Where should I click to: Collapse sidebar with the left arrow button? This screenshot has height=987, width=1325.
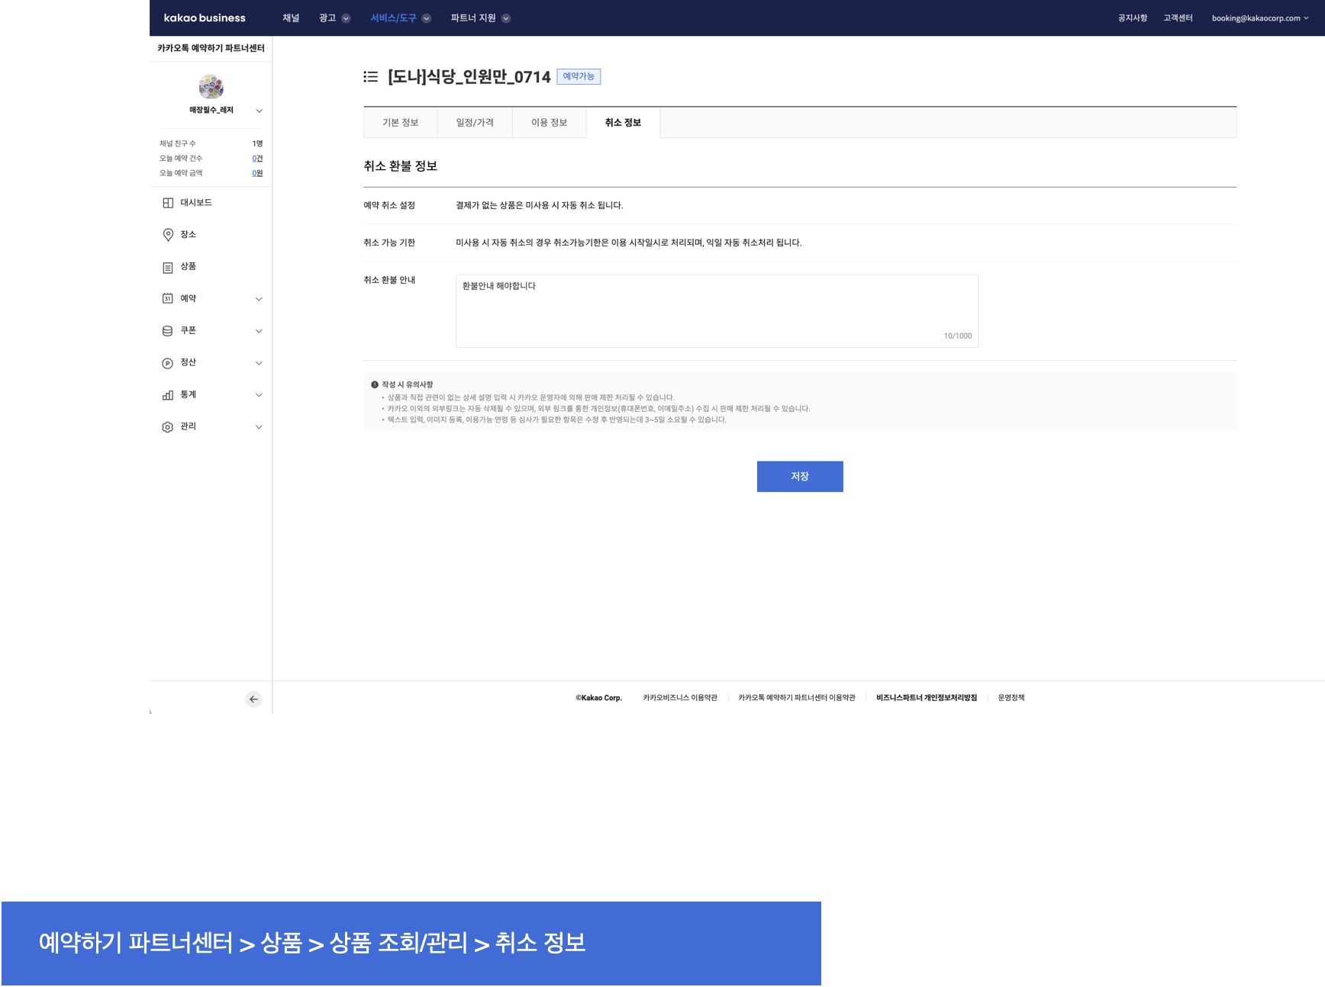[x=253, y=699]
